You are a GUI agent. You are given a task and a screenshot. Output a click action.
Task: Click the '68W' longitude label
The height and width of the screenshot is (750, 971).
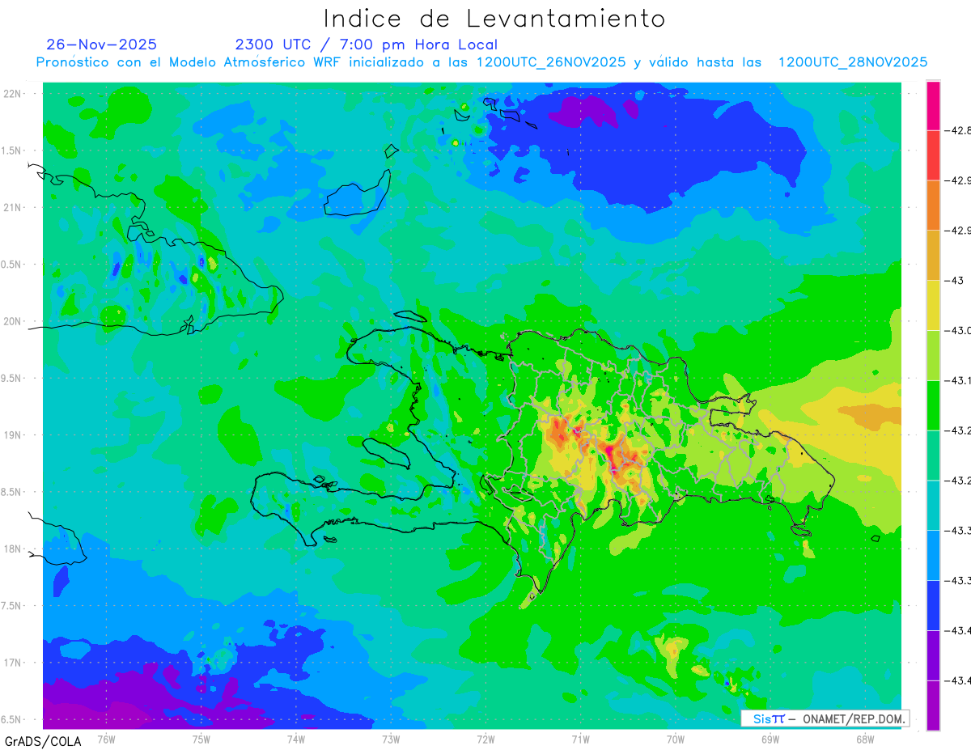click(865, 739)
